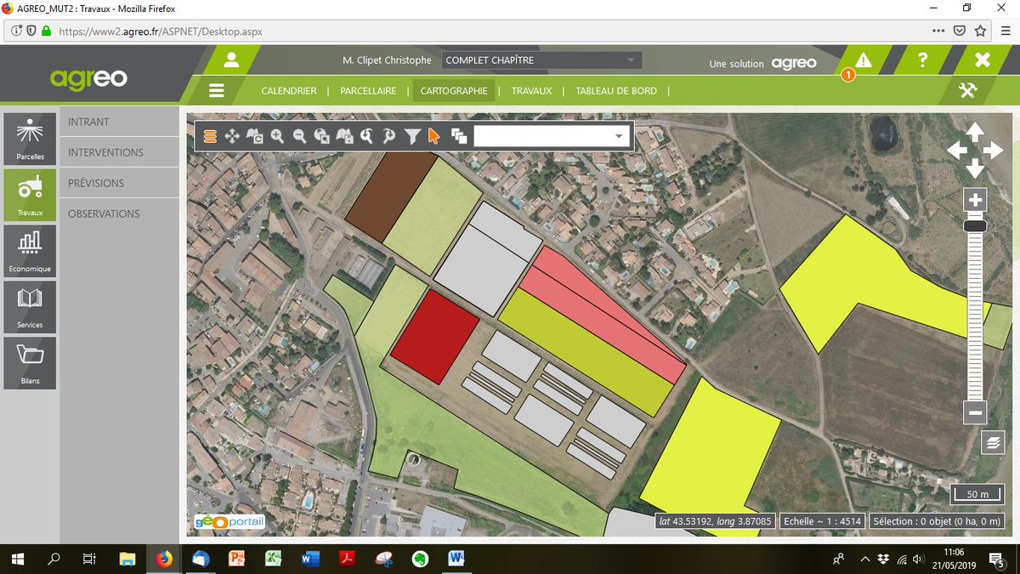Click the minus zoom-out button on slider
The height and width of the screenshot is (574, 1020).
(975, 413)
